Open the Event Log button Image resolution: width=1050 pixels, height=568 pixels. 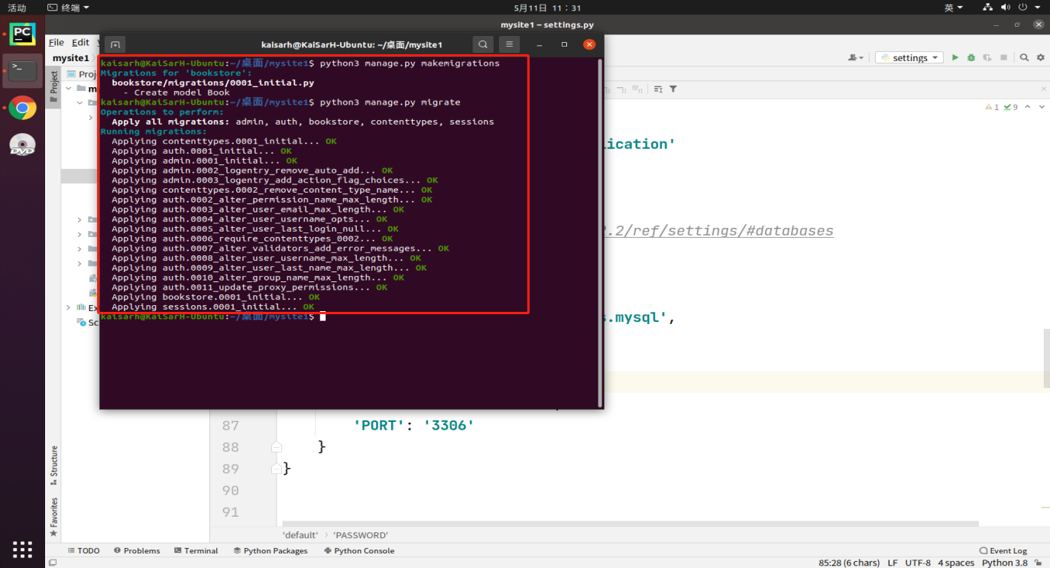[1003, 550]
